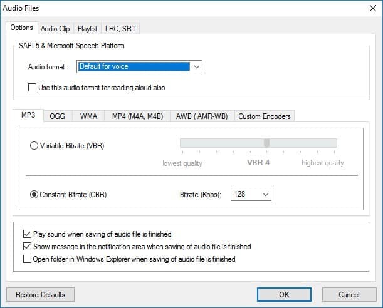The height and width of the screenshot is (308, 383).
Task: Show the MP4 (M4A, M4B) tab
Action: click(x=137, y=116)
